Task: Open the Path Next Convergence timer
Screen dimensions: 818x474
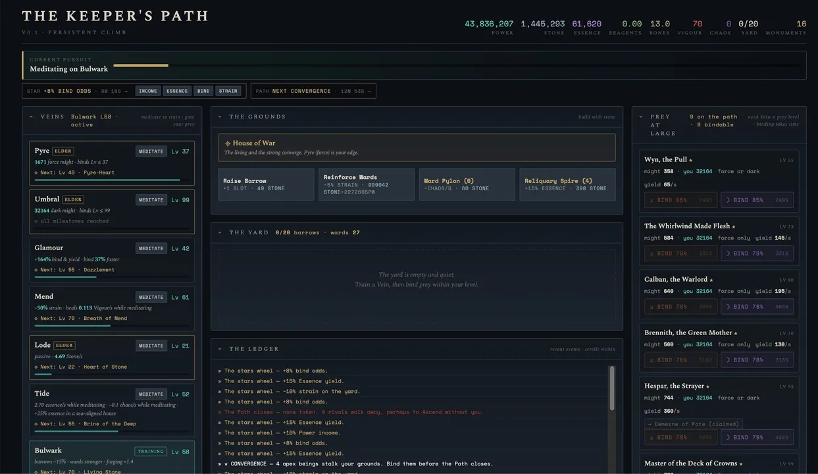Action: click(313, 91)
